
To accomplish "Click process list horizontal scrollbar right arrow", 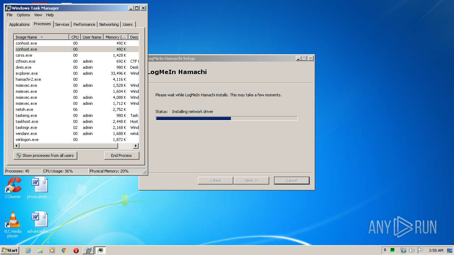I will tap(135, 146).
